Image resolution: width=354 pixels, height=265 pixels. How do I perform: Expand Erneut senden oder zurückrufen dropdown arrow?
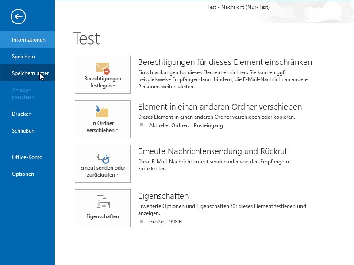click(x=117, y=175)
